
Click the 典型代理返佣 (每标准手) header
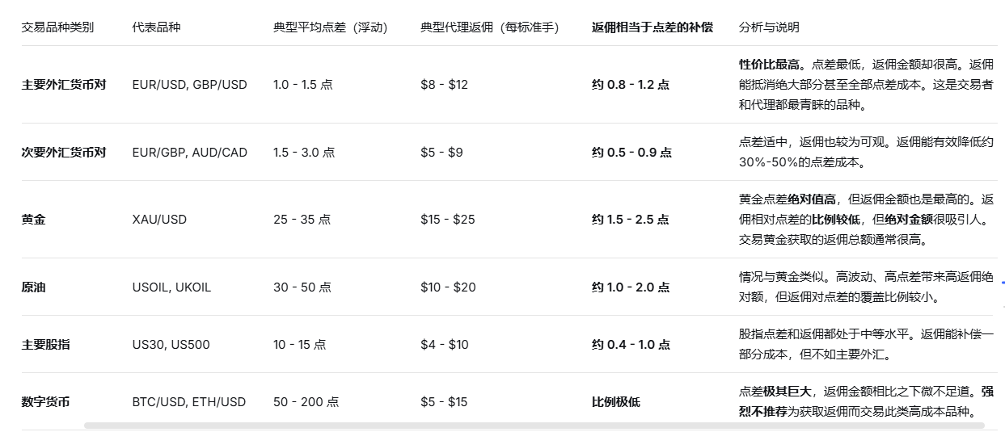pos(490,27)
